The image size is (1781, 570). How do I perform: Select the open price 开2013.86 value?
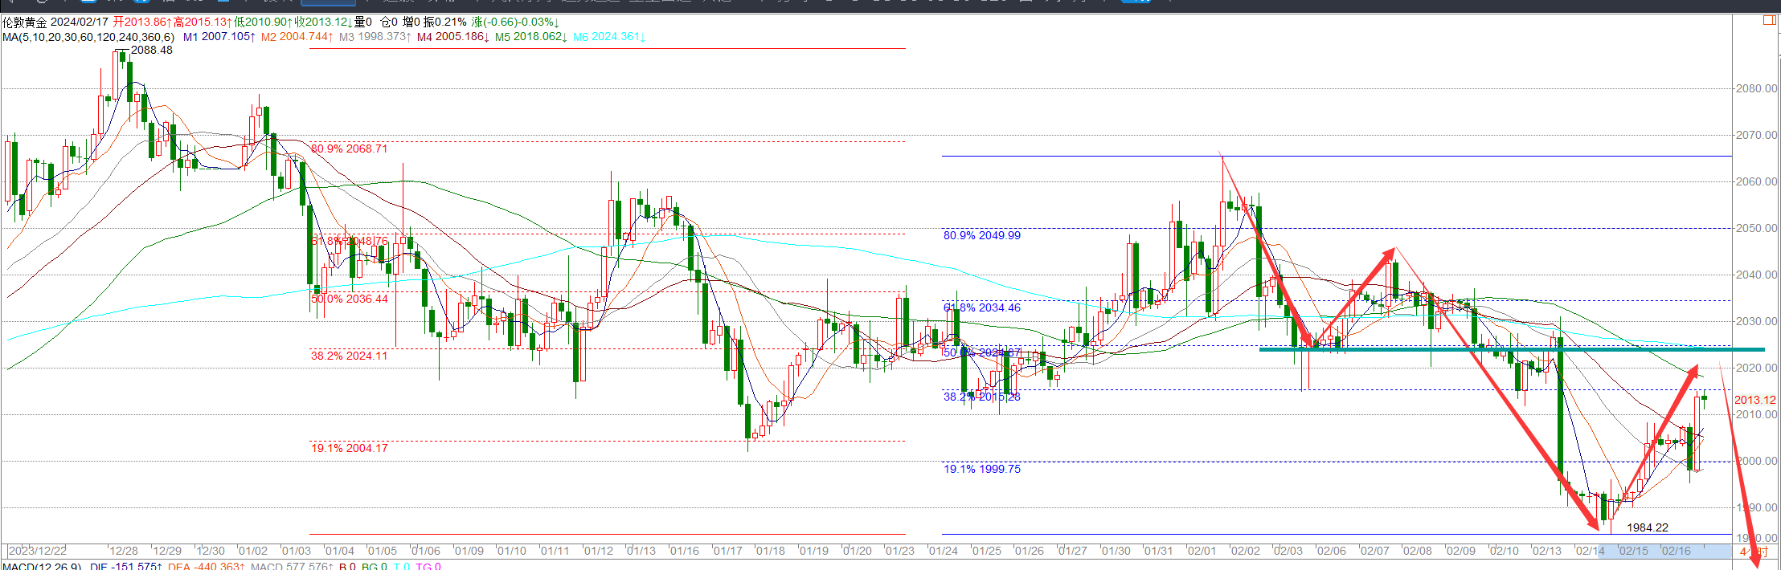pos(142,22)
